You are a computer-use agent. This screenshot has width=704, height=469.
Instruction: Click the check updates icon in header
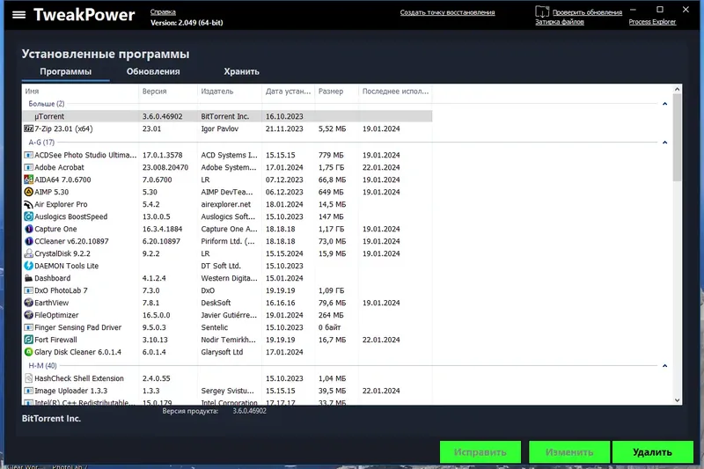pos(542,11)
